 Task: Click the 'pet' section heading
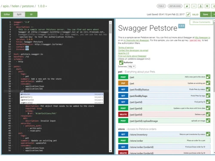coord(120,72)
